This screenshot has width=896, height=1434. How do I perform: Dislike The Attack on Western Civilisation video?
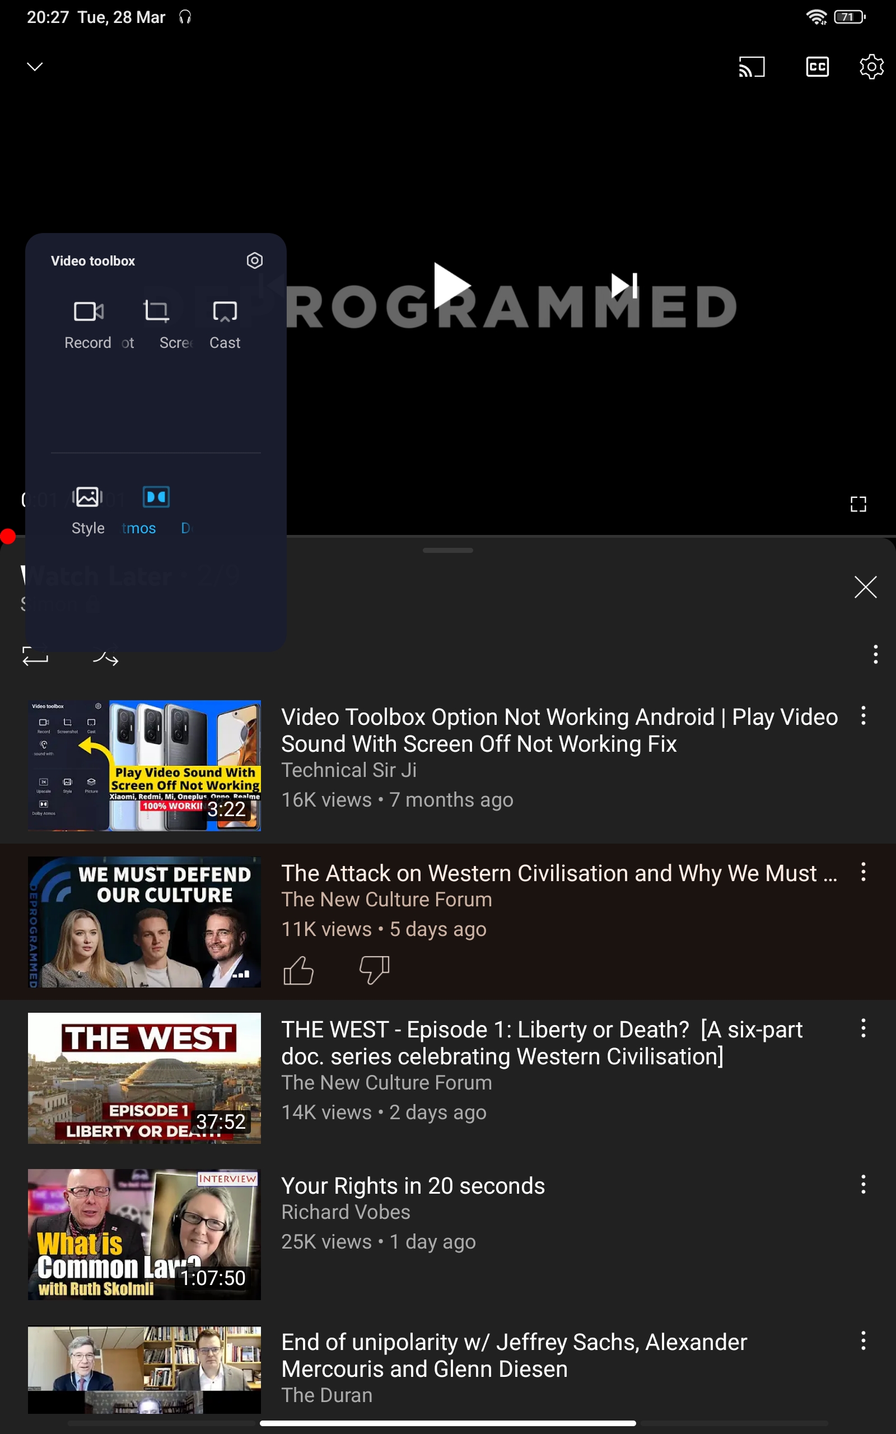pos(374,971)
